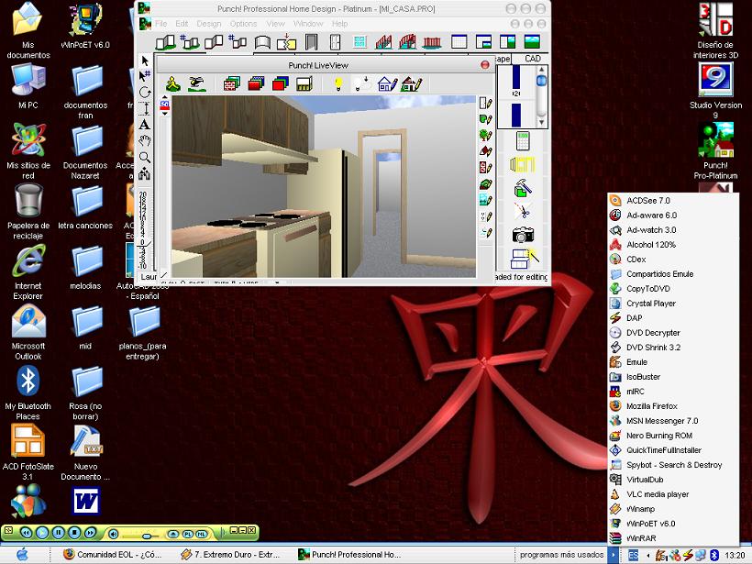Click the Winamp previous track button
752x564 pixels.
coord(27,532)
